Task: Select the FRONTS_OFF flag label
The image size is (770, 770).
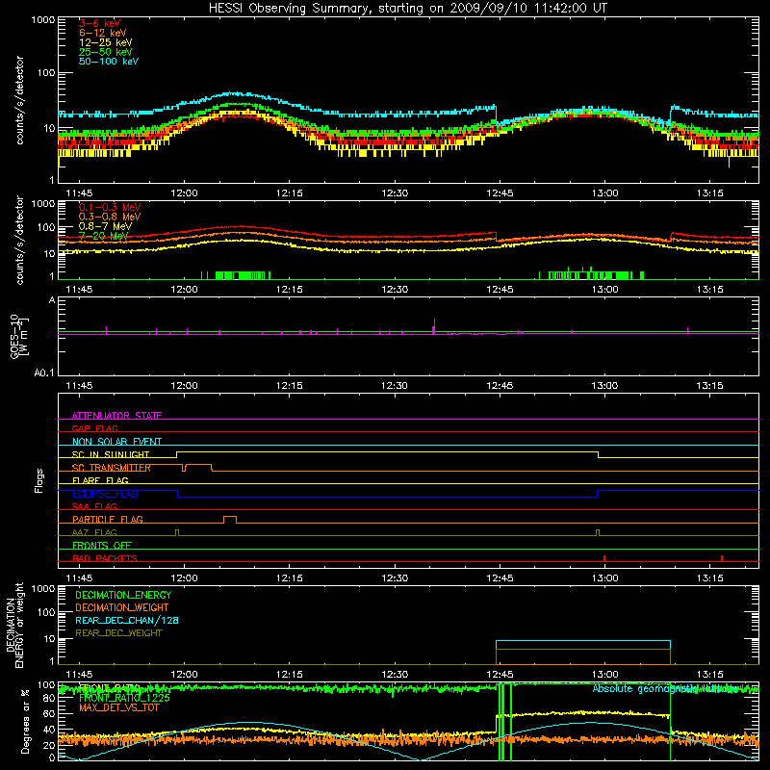Action: coord(102,545)
